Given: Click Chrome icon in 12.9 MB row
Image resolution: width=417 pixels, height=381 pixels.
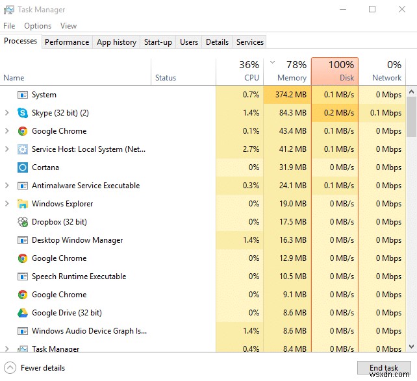Looking at the screenshot, I should click(23, 258).
